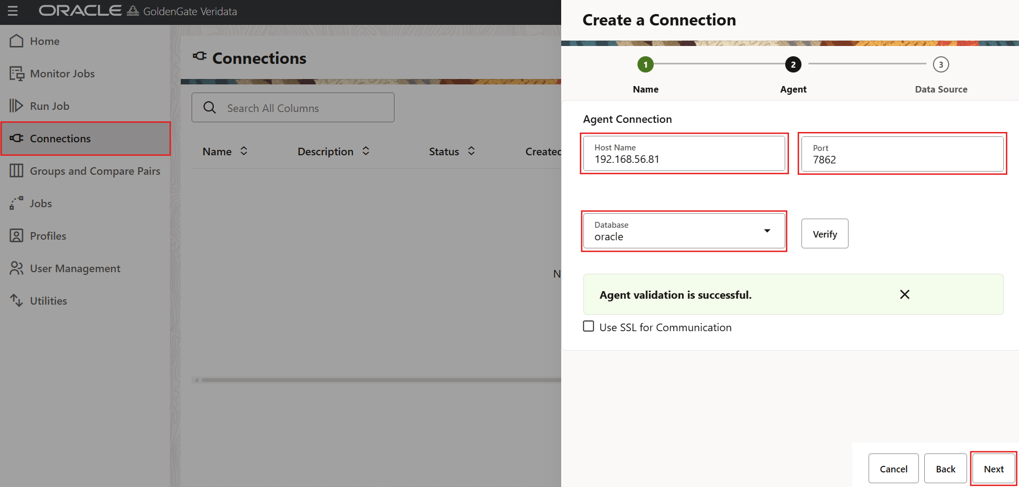Click the connections table horizontal scrollbar
The height and width of the screenshot is (487, 1019).
click(x=381, y=380)
